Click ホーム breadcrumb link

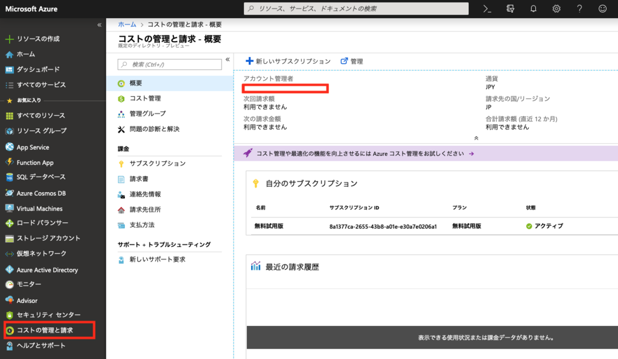click(127, 24)
